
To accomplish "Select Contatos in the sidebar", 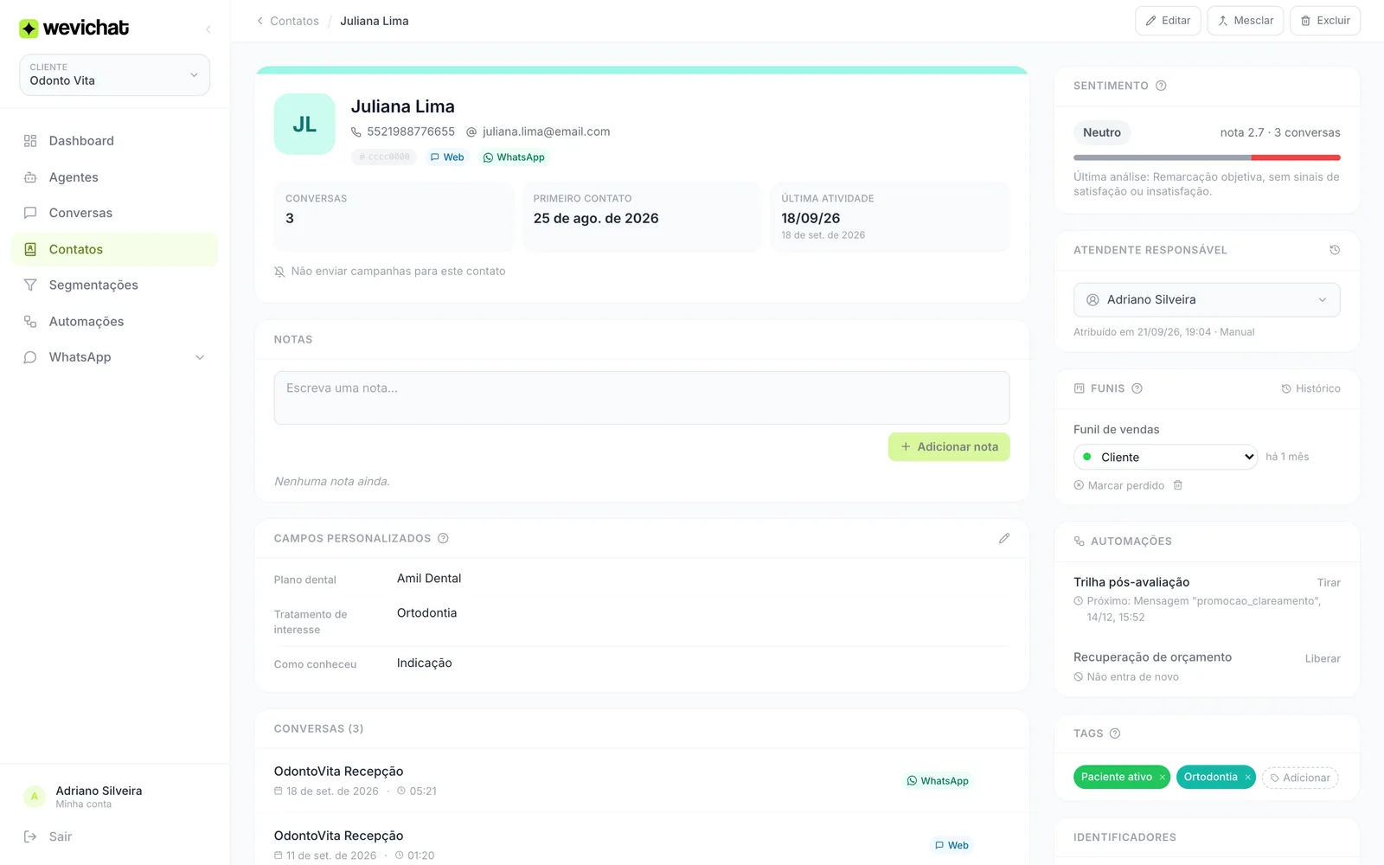I will (114, 249).
